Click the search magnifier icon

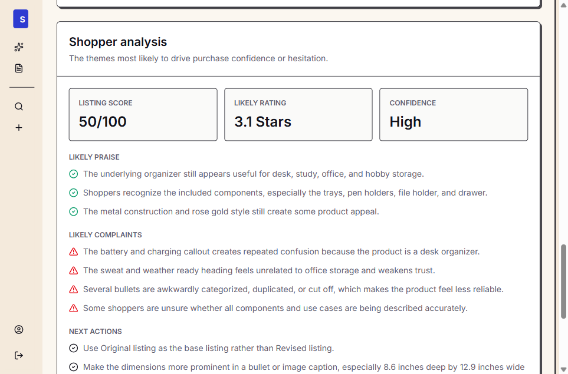point(19,107)
